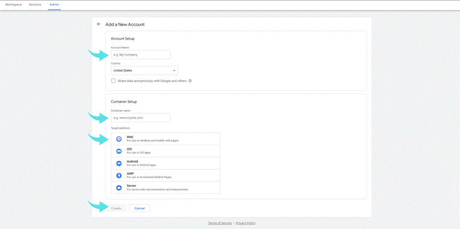The height and width of the screenshot is (229, 460).
Task: Select the Web platform globe icon
Action: [x=119, y=139]
